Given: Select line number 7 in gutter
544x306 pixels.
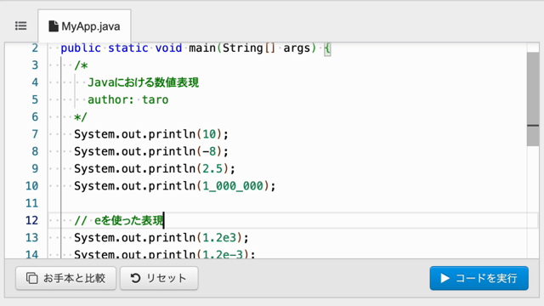Looking at the screenshot, I should point(35,134).
